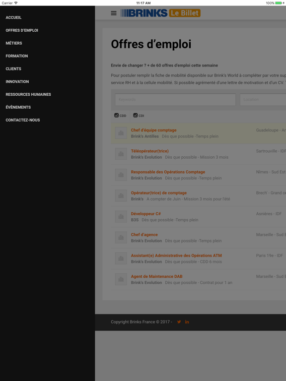Open the Agent de Maintenance DAB offer
This screenshot has width=286, height=381.
pos(156,276)
